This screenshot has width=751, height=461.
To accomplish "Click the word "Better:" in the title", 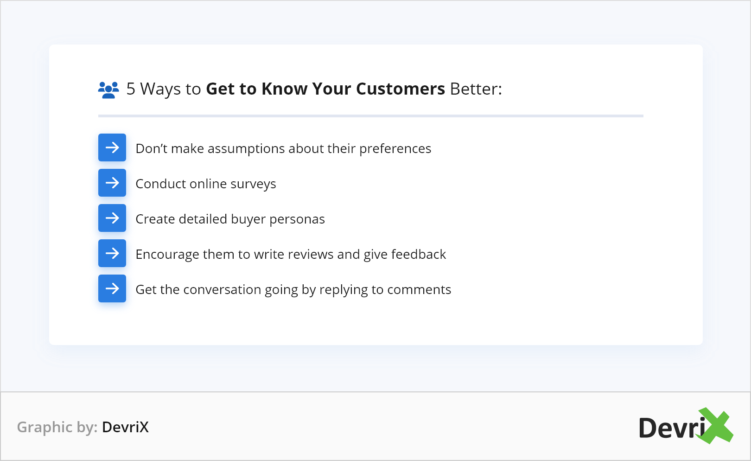I will [476, 89].
